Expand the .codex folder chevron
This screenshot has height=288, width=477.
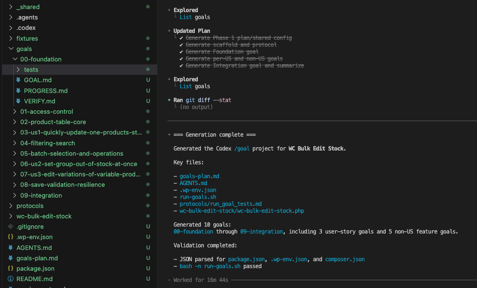coord(11,28)
